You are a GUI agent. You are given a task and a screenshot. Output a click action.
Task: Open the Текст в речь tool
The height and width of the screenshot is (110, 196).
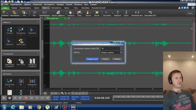pyautogui.click(x=21, y=63)
